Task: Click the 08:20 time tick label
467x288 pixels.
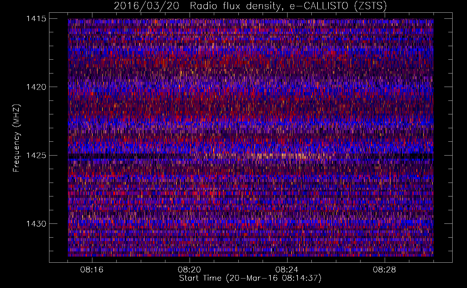Action: tap(189, 270)
